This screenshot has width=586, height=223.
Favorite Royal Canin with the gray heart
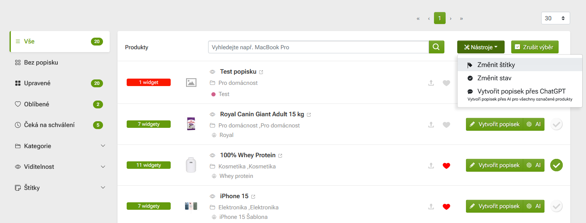pos(446,125)
